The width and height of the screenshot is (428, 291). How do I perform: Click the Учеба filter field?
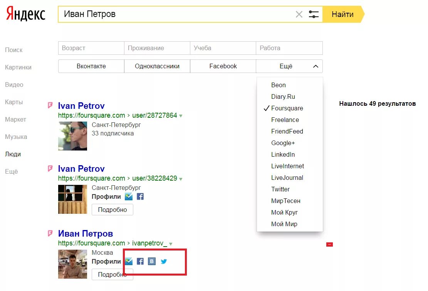(x=223, y=48)
